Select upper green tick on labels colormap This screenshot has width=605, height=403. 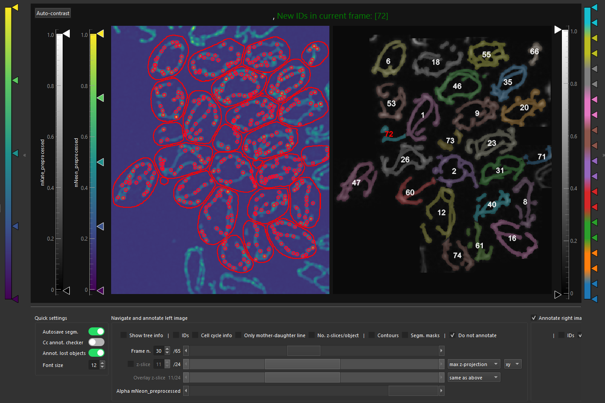pos(594,222)
